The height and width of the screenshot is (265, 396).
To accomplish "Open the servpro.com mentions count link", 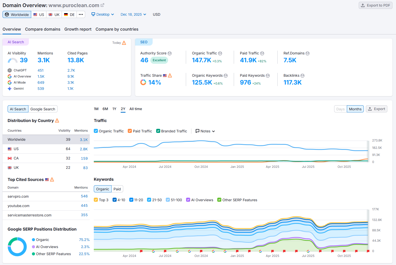I will [x=84, y=196].
